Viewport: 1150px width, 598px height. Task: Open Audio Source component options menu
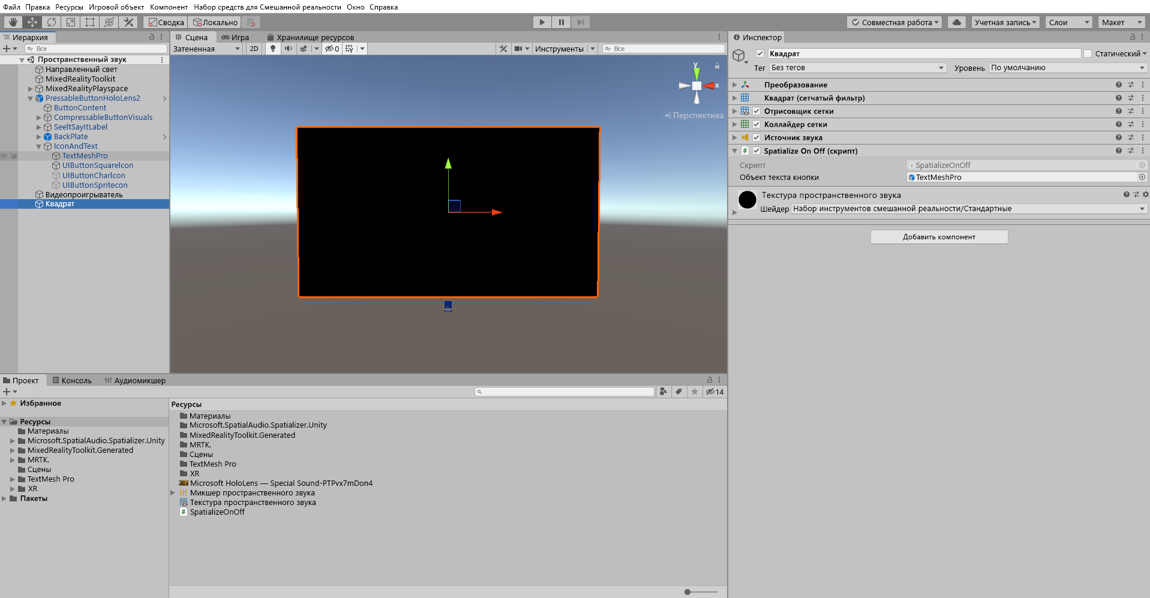(x=1143, y=137)
